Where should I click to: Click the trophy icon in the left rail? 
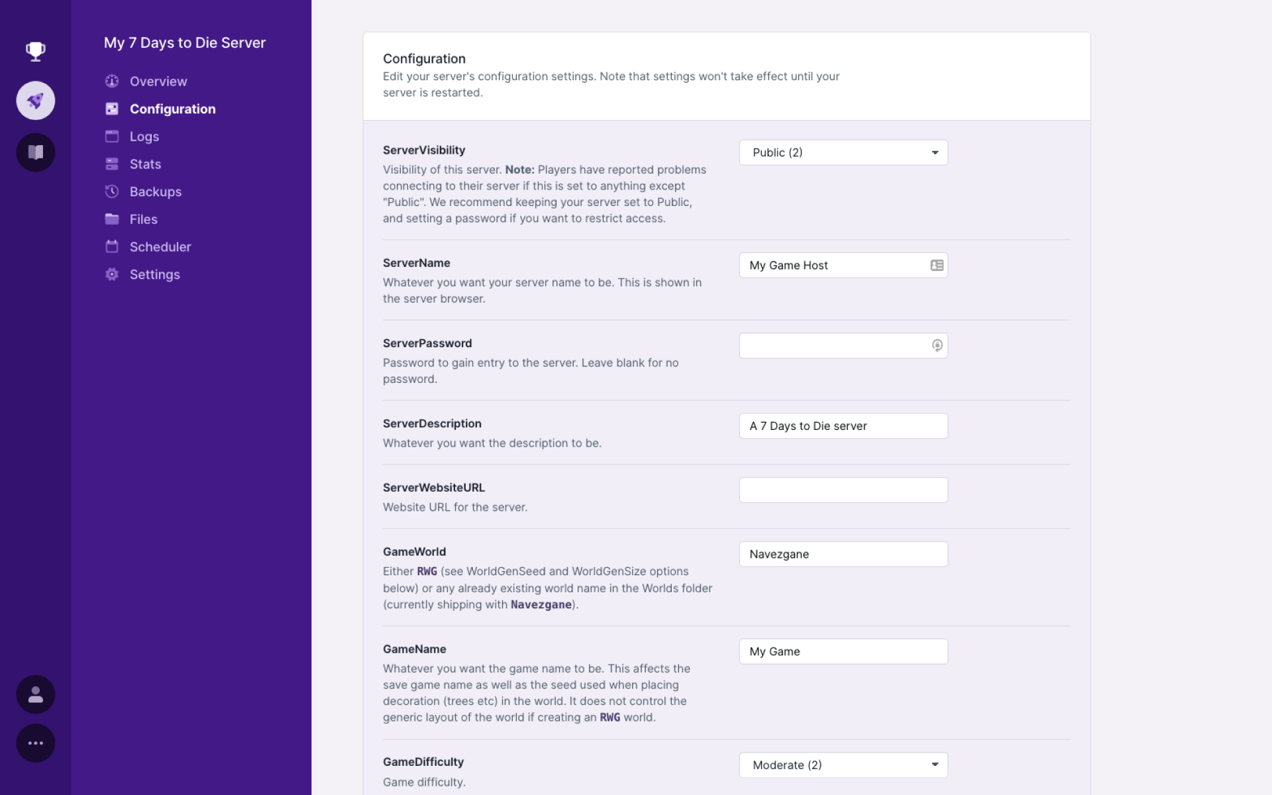tap(36, 51)
